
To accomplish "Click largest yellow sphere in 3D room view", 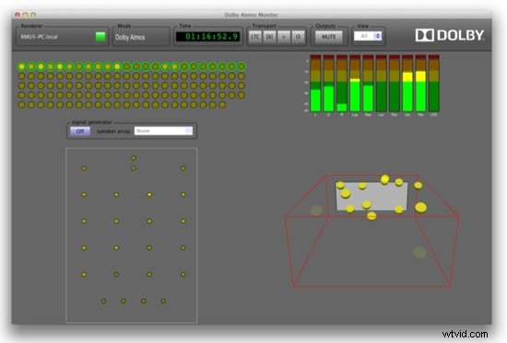I will point(420,207).
